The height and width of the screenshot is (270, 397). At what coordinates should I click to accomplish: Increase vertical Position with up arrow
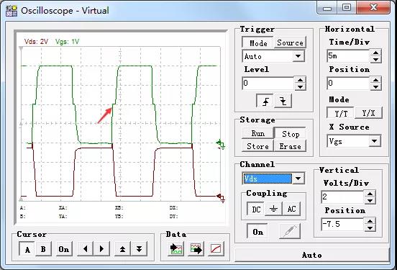click(370, 221)
